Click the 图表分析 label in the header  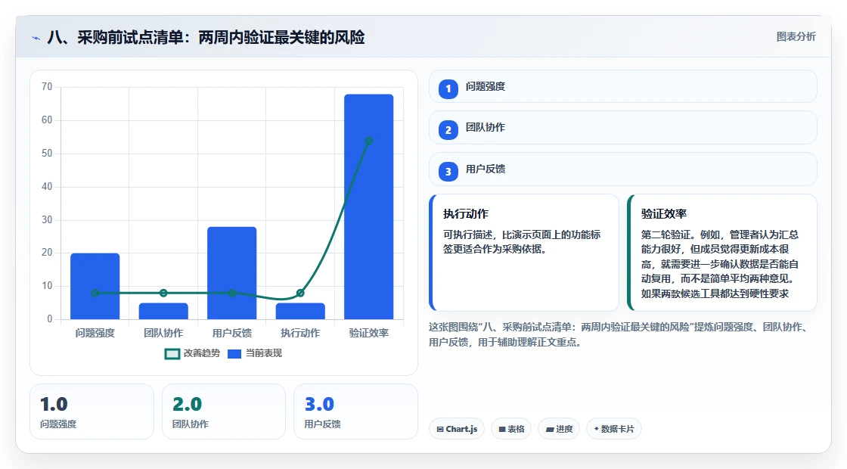point(796,37)
